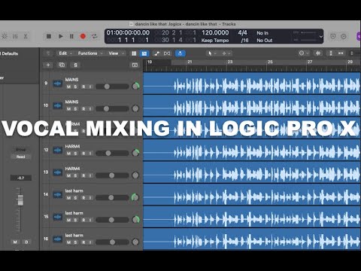
Task: Click ruler bar 25 marker
Action: (x=270, y=62)
